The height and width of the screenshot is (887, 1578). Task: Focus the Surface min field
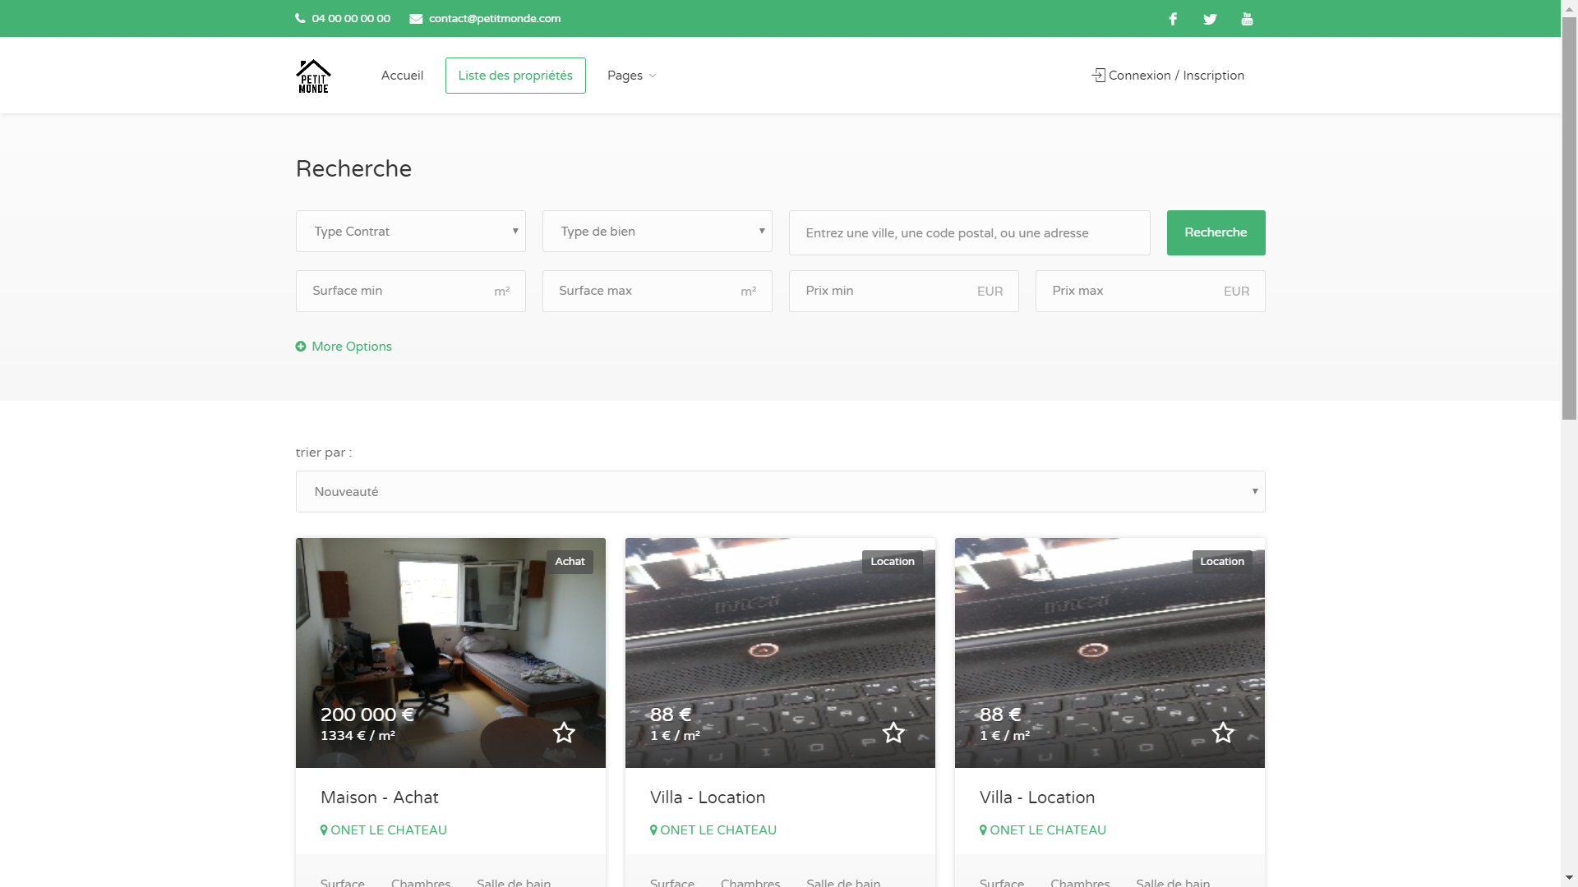click(411, 291)
